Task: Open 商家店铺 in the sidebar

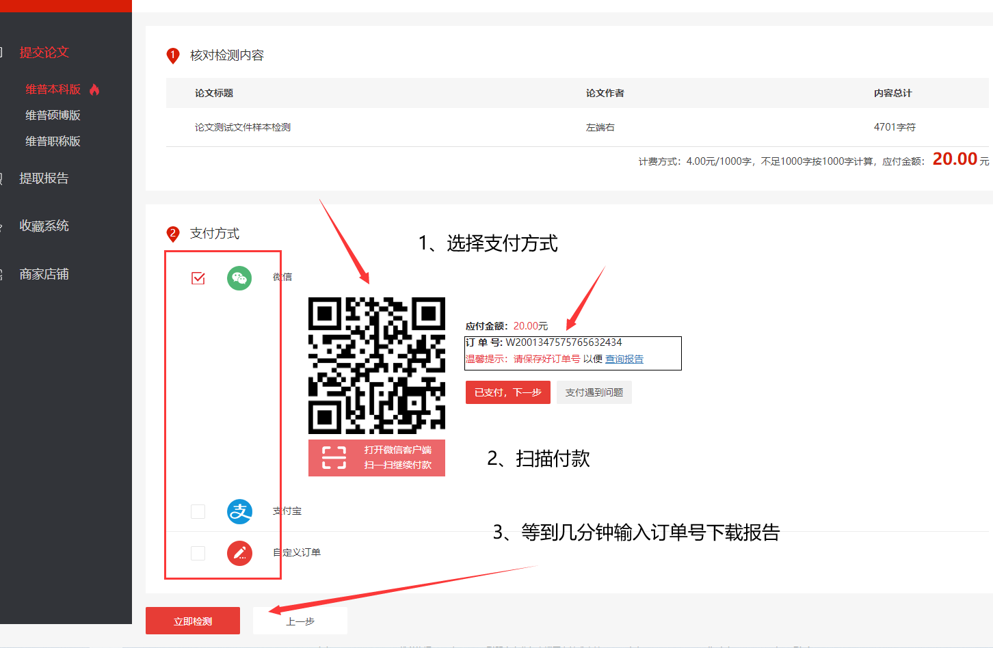Action: pos(44,275)
